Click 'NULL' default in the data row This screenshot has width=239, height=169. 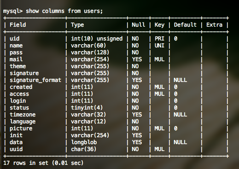[181, 142]
